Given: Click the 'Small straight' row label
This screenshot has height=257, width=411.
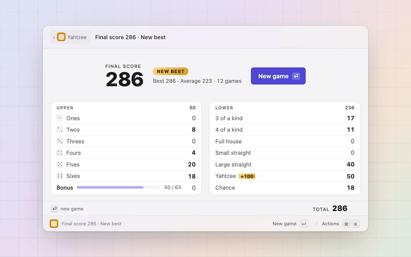Looking at the screenshot, I should pos(233,153).
